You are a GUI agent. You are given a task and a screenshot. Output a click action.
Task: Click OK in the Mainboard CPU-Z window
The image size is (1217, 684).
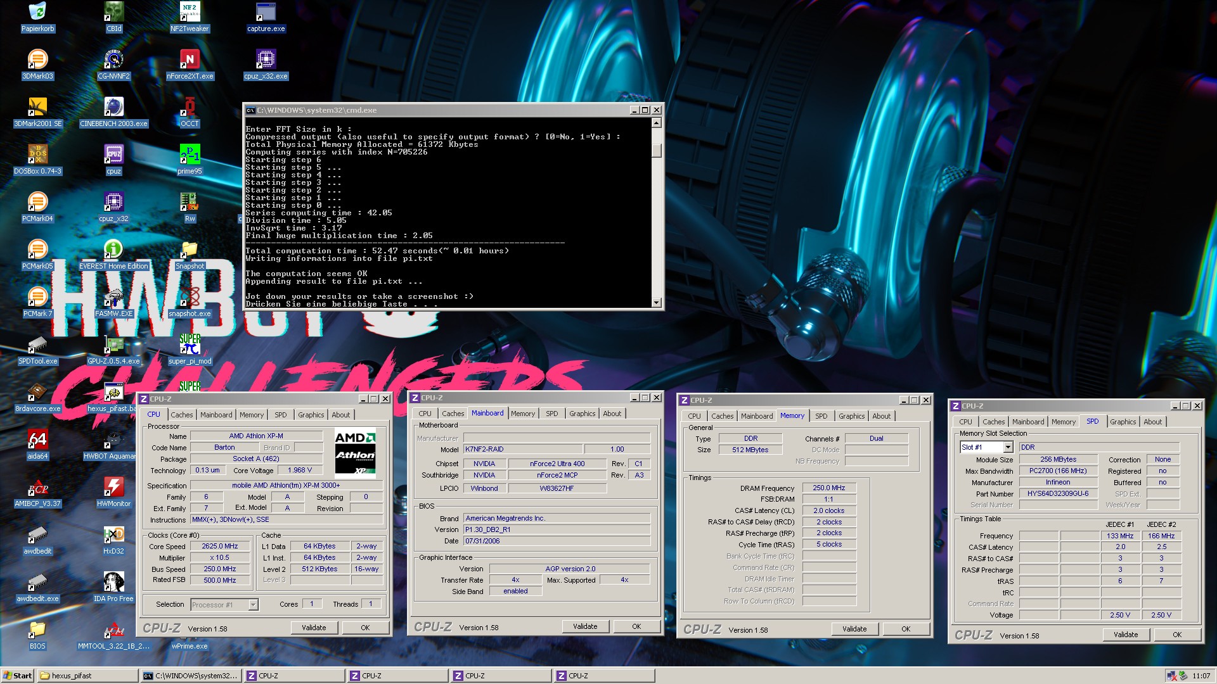pyautogui.click(x=636, y=626)
